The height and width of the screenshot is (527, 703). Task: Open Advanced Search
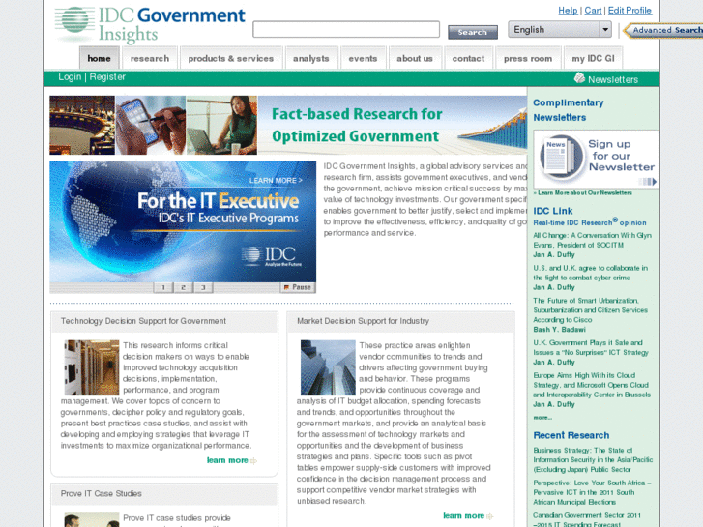click(664, 30)
